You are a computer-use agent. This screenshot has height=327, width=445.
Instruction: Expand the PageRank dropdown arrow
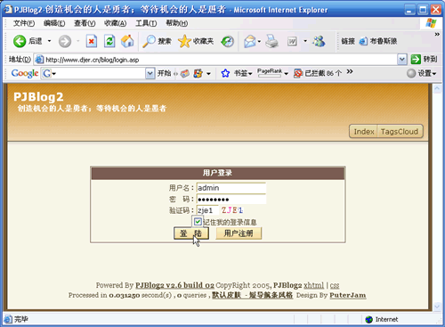(x=286, y=73)
